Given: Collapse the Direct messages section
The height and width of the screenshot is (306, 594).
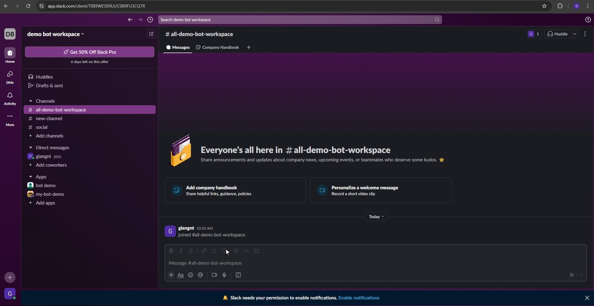Looking at the screenshot, I should [x=31, y=148].
